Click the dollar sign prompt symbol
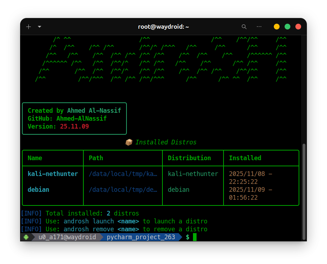This screenshot has height=264, width=327. point(188,237)
